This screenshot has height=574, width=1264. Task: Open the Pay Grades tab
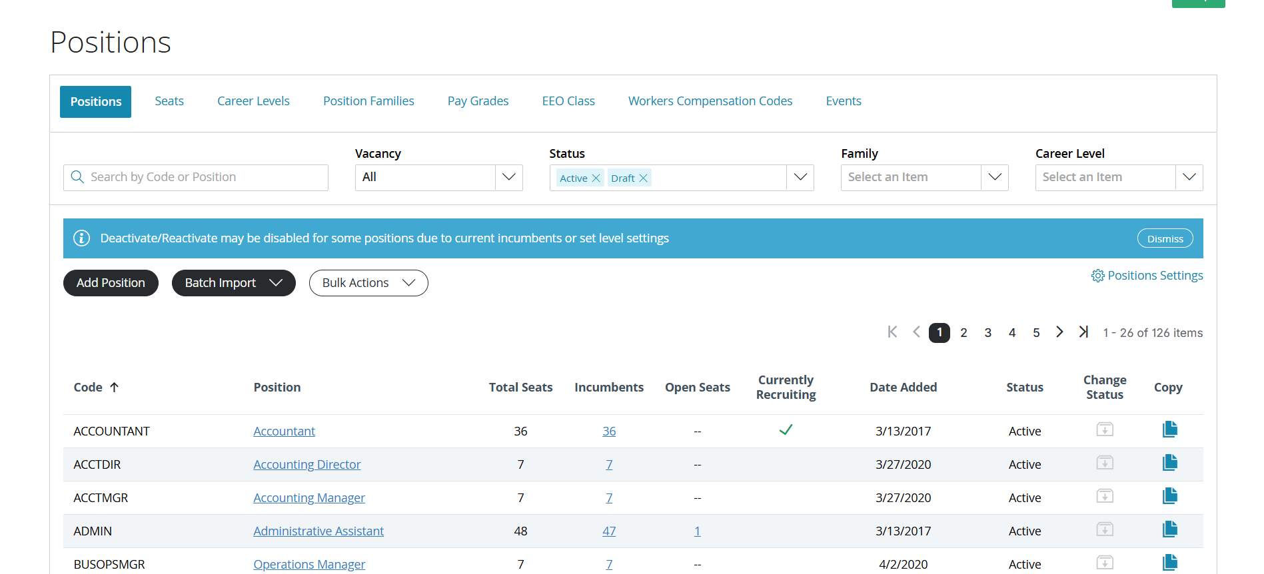point(478,101)
